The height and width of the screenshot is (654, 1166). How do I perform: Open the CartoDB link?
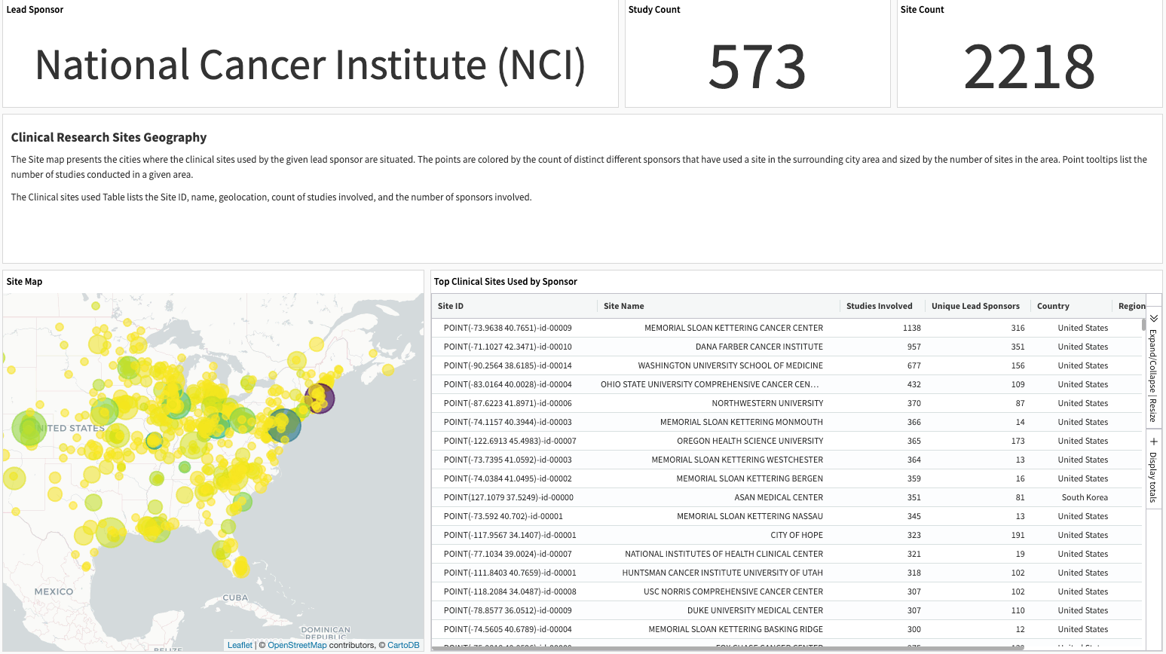(403, 644)
